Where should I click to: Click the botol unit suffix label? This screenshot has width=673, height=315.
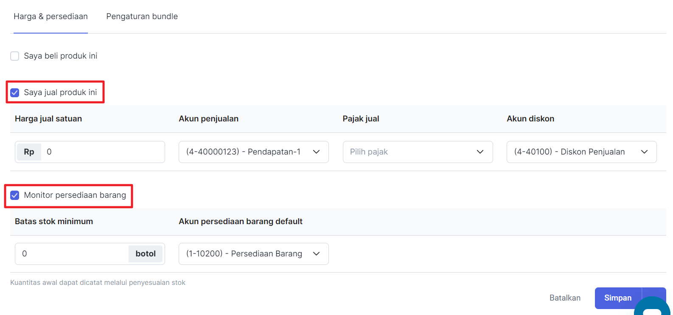[146, 254]
